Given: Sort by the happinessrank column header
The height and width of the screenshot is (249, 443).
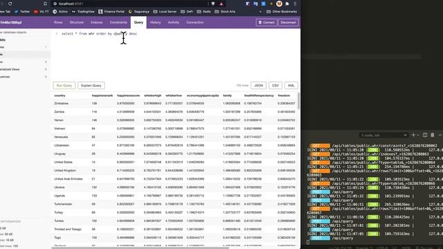Looking at the screenshot, I should [x=102, y=95].
